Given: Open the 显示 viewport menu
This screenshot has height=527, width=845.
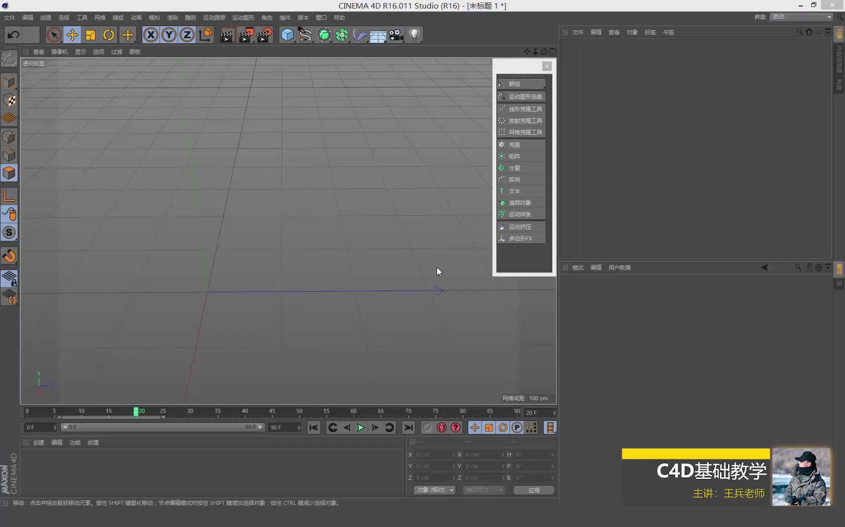Looking at the screenshot, I should click(x=80, y=52).
